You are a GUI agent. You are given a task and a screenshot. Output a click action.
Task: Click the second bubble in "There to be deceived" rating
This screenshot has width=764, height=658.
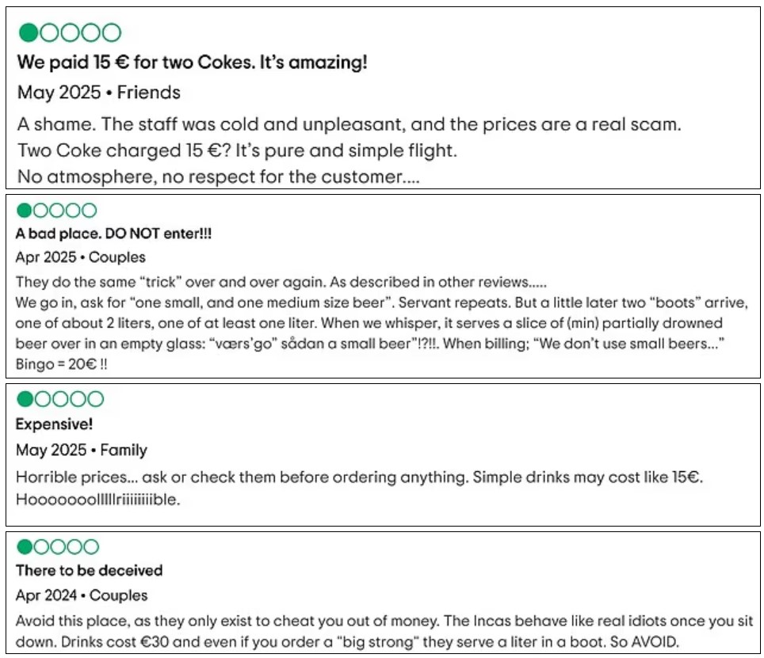pyautogui.click(x=41, y=546)
